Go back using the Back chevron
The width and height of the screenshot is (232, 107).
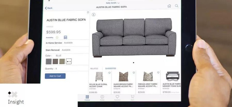pyautogui.click(x=49, y=8)
